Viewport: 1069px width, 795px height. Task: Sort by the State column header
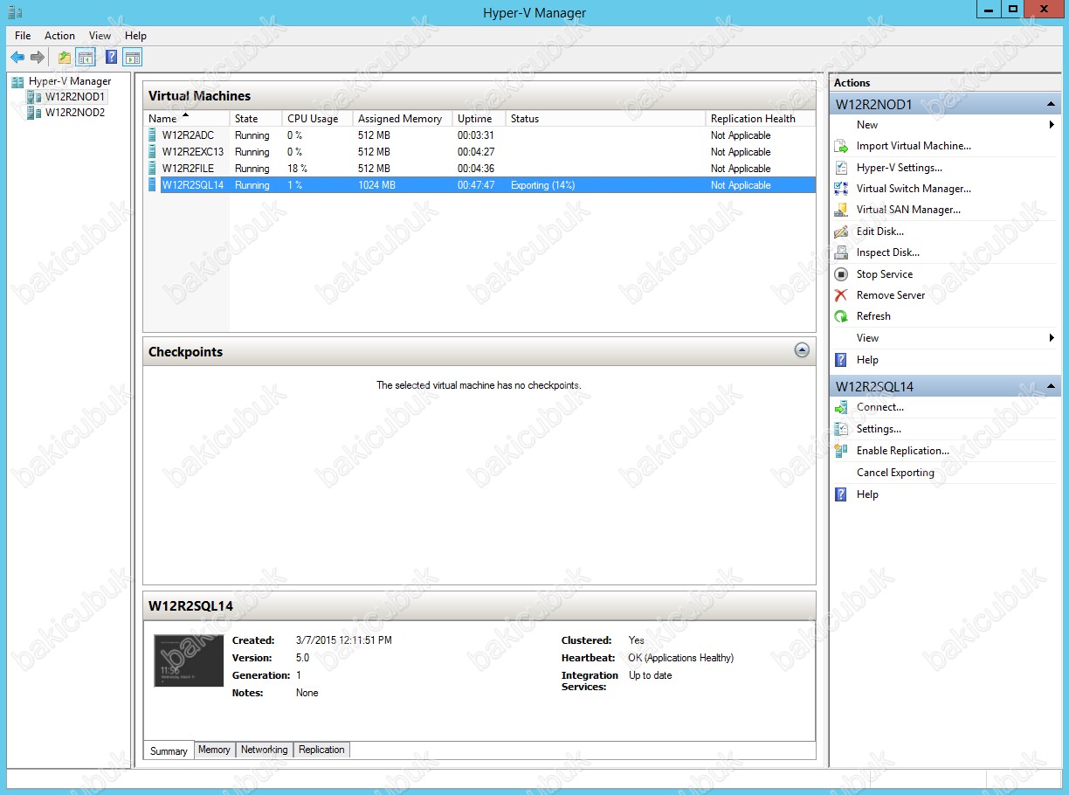(x=256, y=119)
